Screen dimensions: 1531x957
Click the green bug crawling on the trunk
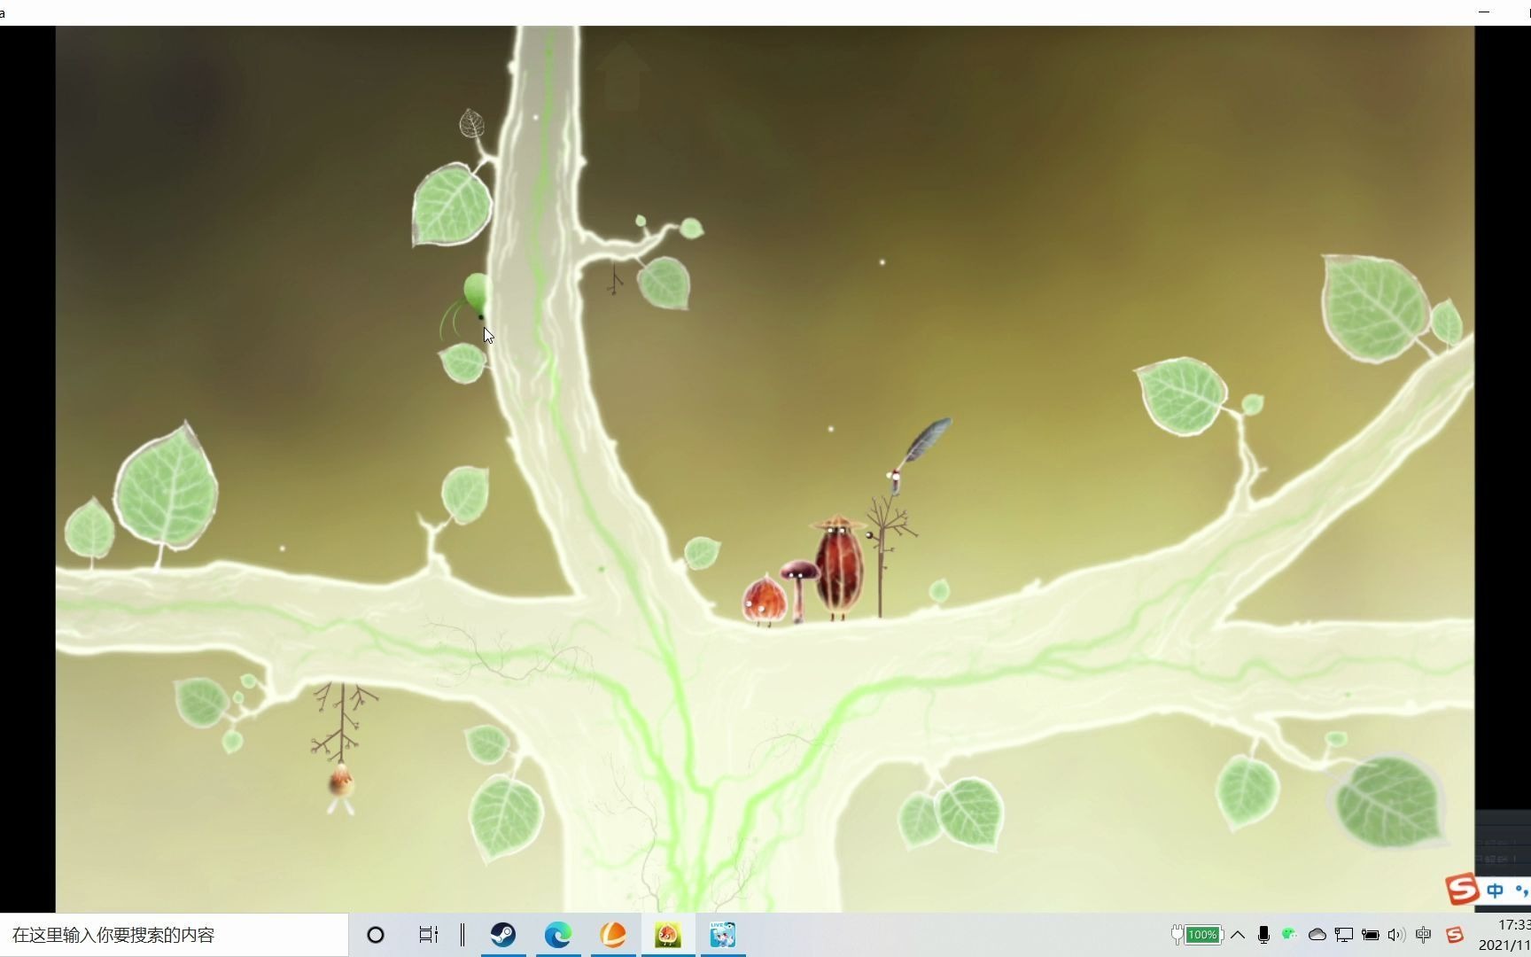470,306
